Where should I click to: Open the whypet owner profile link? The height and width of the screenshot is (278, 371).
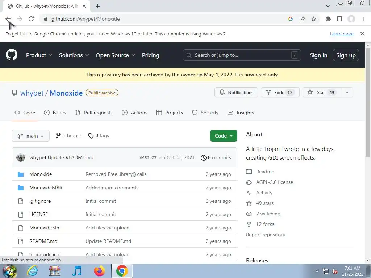click(x=32, y=93)
